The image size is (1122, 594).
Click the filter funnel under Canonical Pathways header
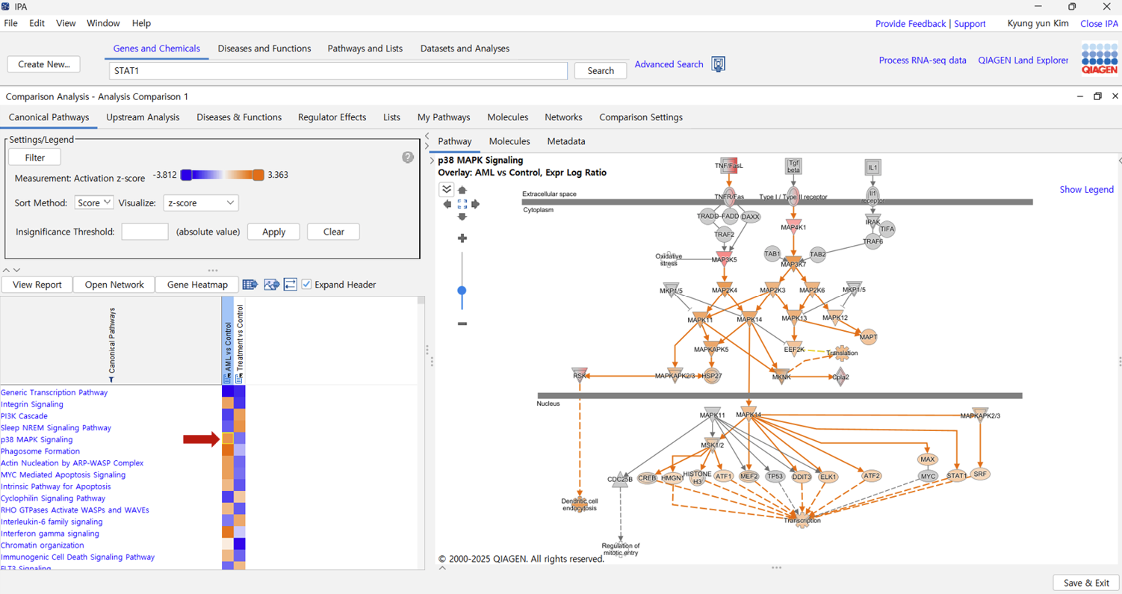[111, 380]
